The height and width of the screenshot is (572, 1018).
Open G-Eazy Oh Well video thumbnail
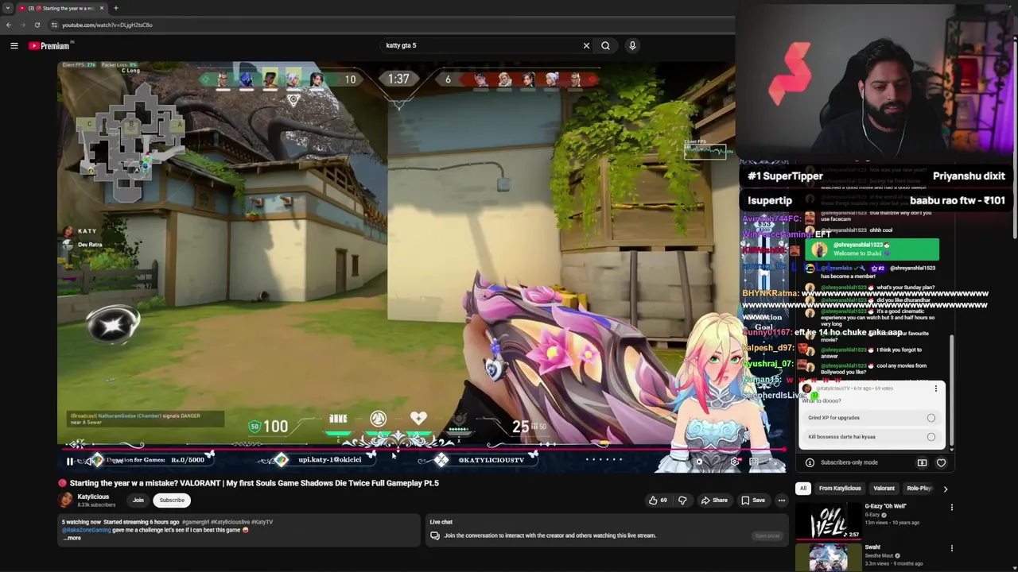tap(829, 520)
